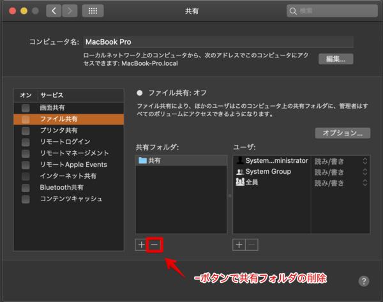Enable ファイル共有 checkbox

click(26, 119)
